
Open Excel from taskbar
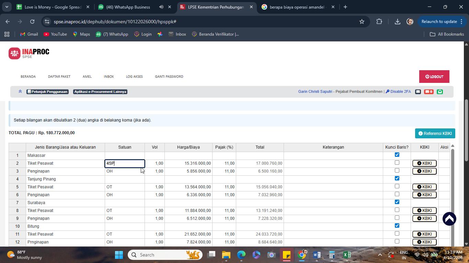click(x=347, y=255)
